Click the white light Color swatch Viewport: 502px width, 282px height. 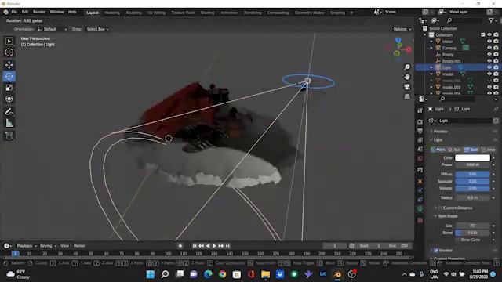(472, 158)
